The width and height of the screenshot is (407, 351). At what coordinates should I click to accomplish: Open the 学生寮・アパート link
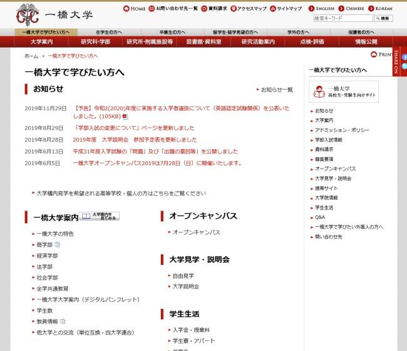[194, 341]
